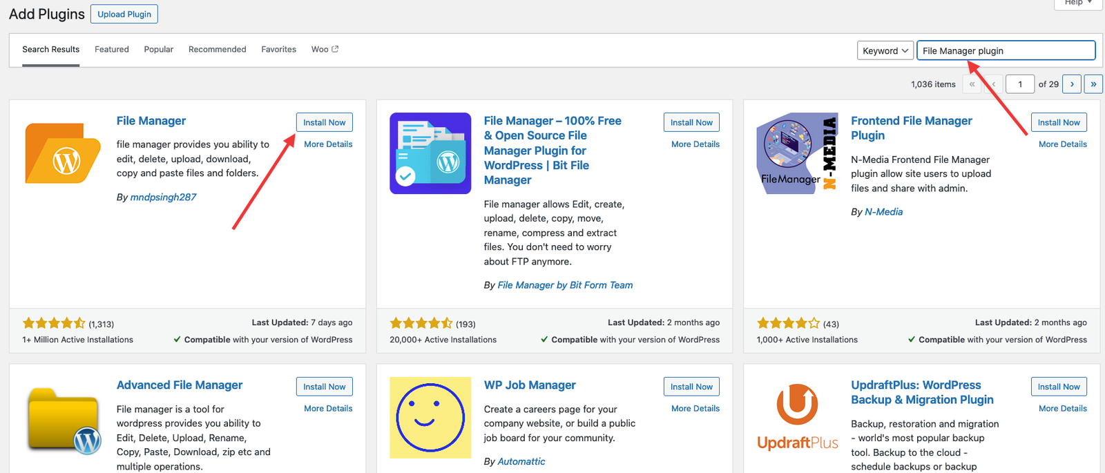
Task: Open the Keyword search type dropdown
Action: tap(885, 50)
